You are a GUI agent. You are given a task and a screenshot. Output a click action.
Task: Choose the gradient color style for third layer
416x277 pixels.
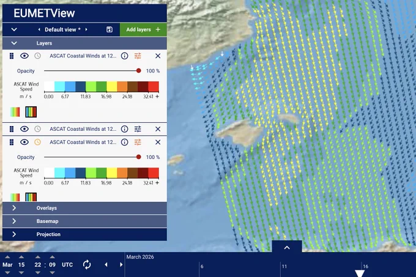click(15, 197)
